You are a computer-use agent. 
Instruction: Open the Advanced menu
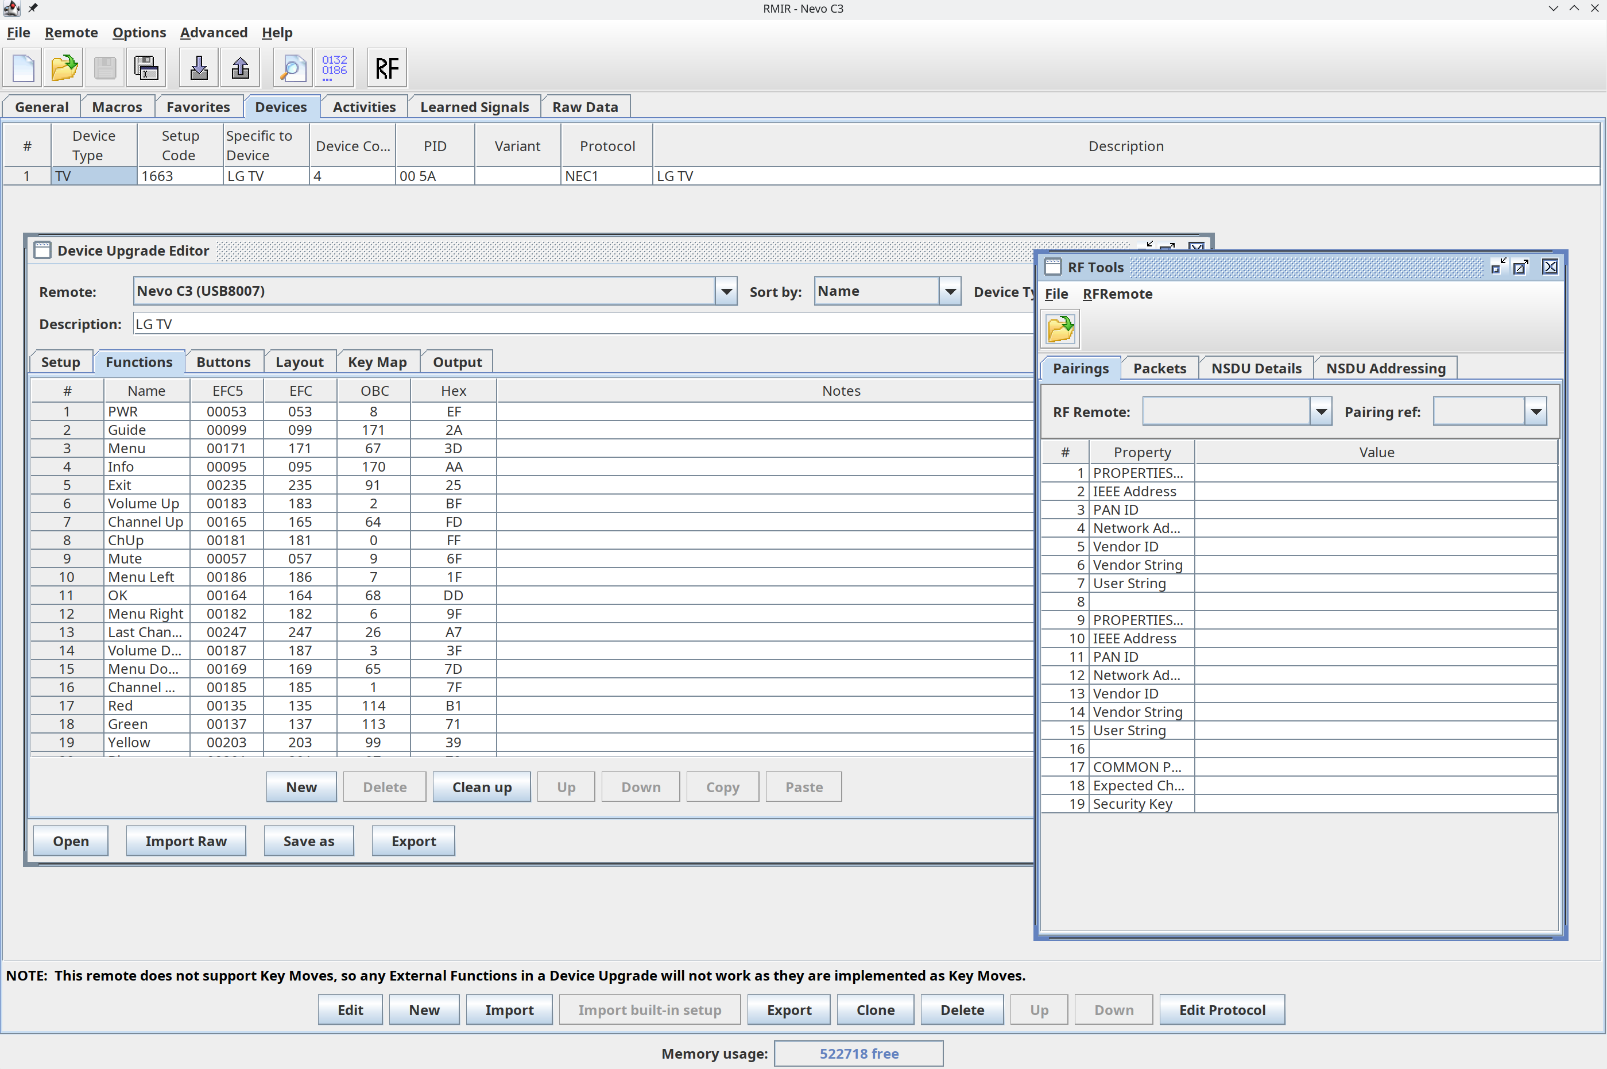[214, 33]
